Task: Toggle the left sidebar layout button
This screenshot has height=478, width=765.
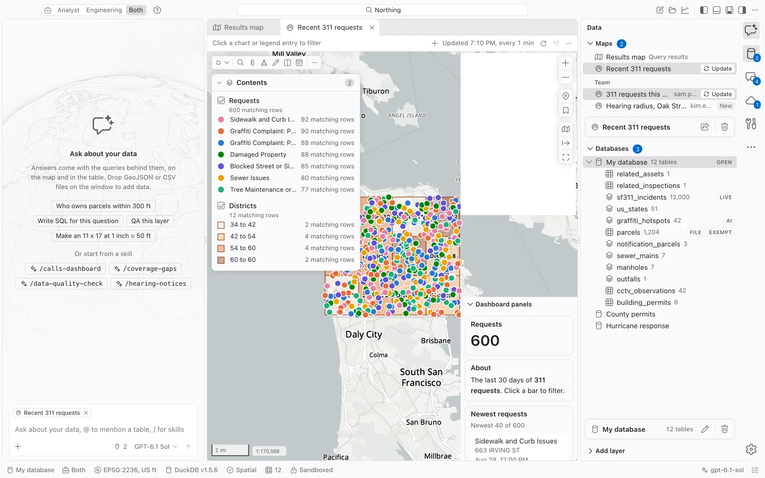Action: (704, 10)
